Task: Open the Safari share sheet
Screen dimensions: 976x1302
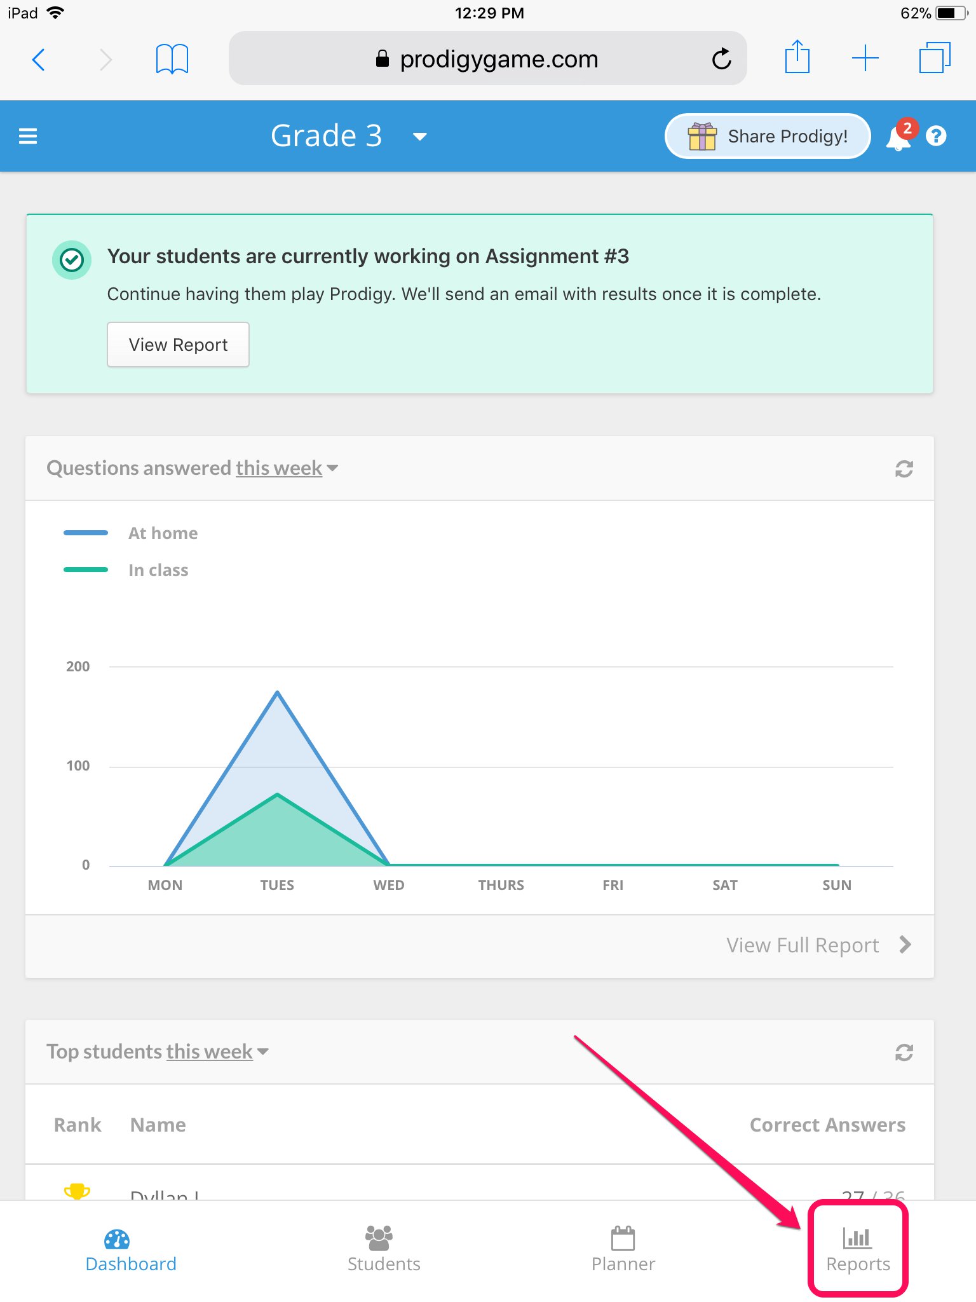Action: [797, 57]
